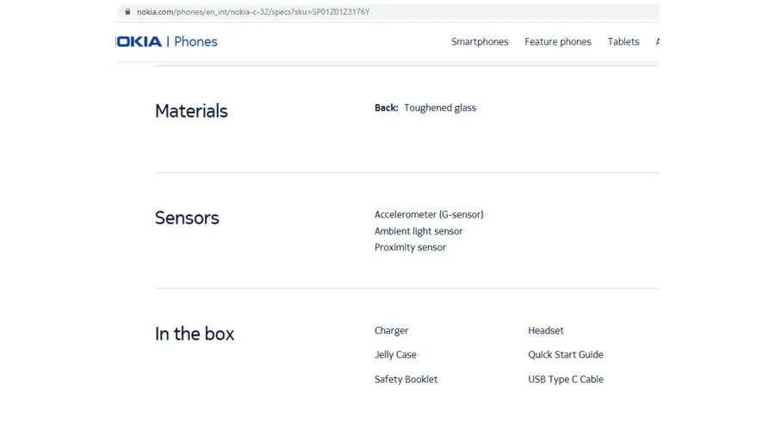This screenshot has height=435, width=775.
Task: Click the USB Type C Cable item
Action: (x=566, y=379)
